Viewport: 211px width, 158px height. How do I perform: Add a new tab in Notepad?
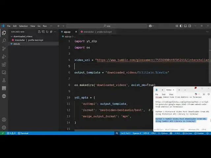(x=185, y=90)
